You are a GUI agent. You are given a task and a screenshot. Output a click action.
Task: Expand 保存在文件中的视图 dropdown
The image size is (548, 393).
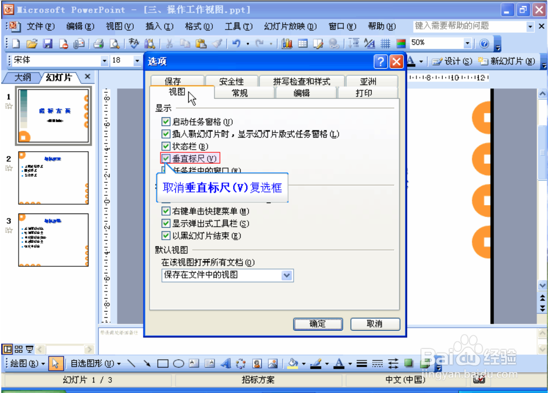(287, 276)
